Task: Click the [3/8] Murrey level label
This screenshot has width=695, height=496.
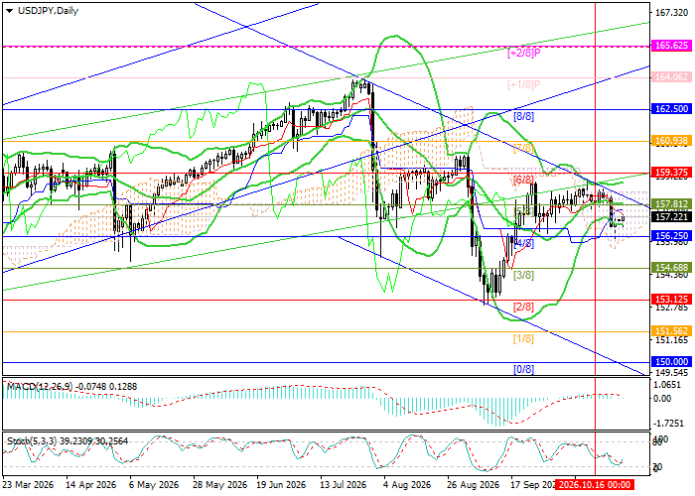Action: [523, 275]
